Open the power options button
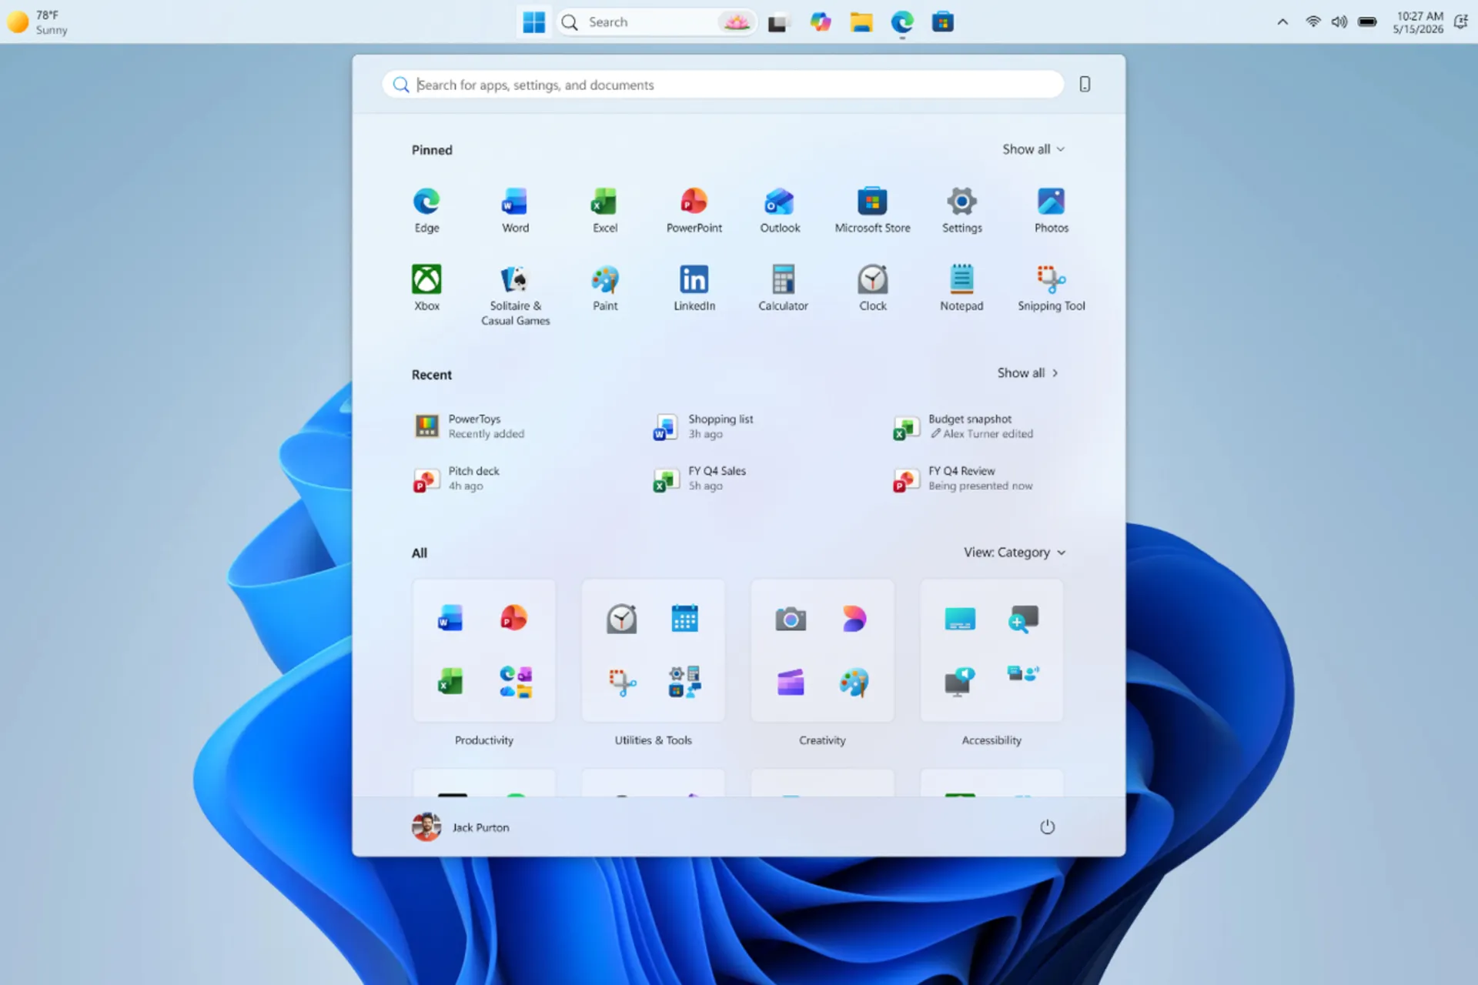This screenshot has width=1478, height=985. click(1047, 826)
